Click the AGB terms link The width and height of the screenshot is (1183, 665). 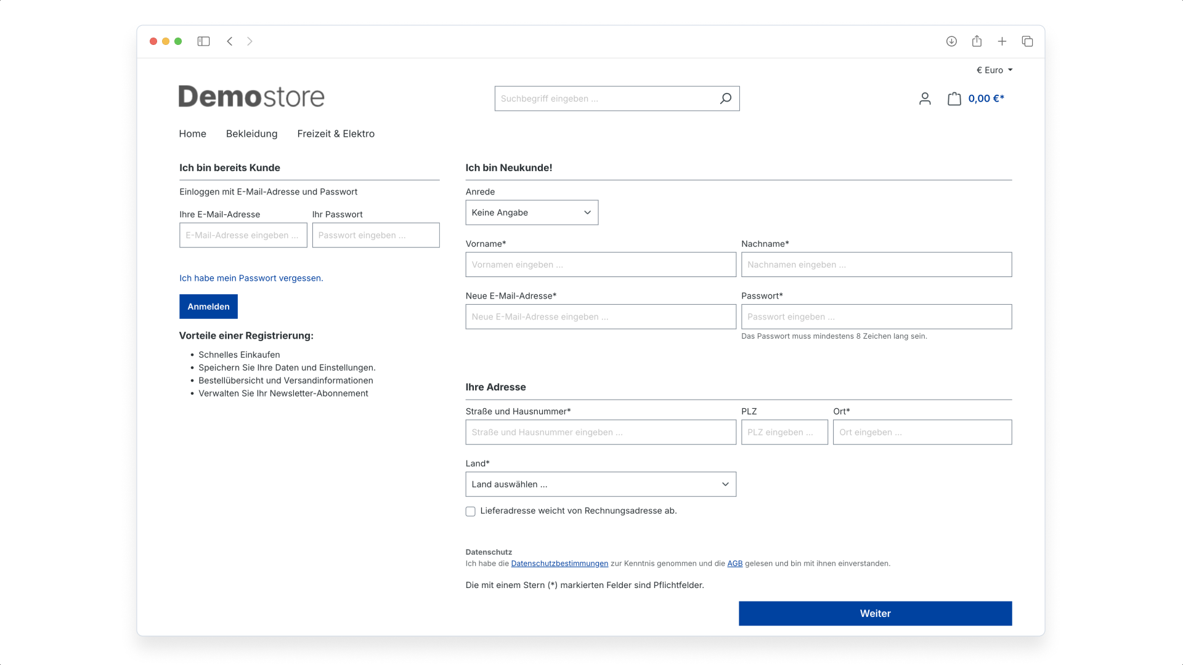click(x=734, y=563)
